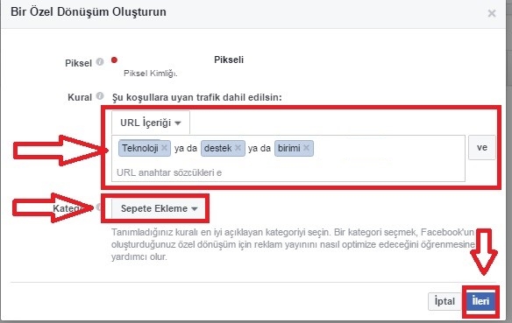Click the red pixel status dot
This screenshot has height=323, width=512.
click(x=114, y=60)
